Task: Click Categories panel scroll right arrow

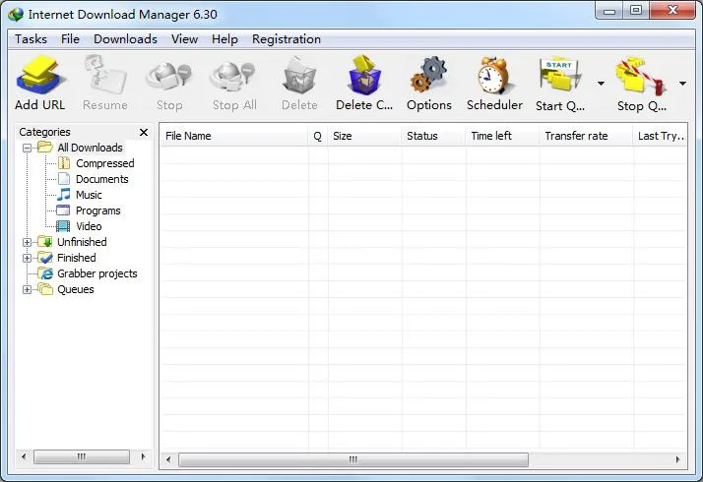Action: pyautogui.click(x=143, y=456)
